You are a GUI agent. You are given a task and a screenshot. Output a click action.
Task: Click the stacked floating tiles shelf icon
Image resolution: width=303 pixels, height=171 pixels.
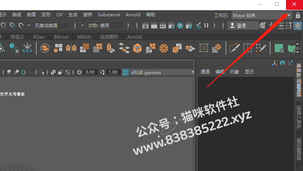124,48
